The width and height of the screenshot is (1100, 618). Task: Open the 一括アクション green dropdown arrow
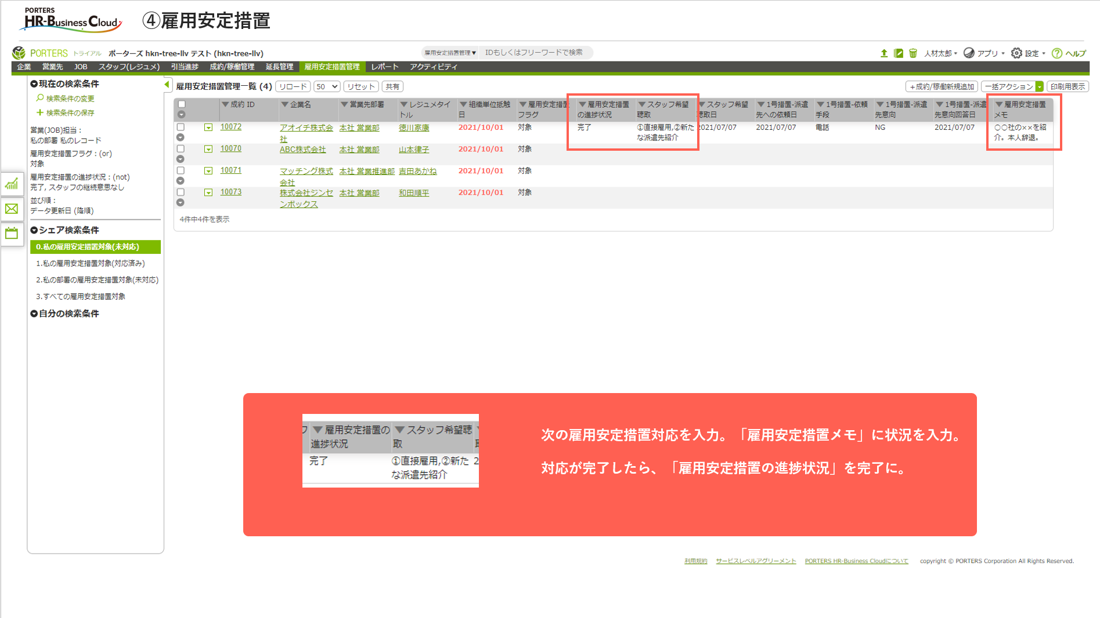[1039, 86]
